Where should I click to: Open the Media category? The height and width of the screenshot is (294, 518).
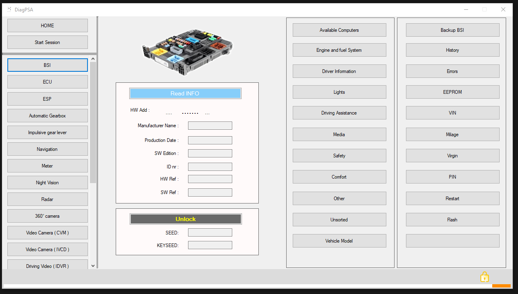(x=339, y=134)
